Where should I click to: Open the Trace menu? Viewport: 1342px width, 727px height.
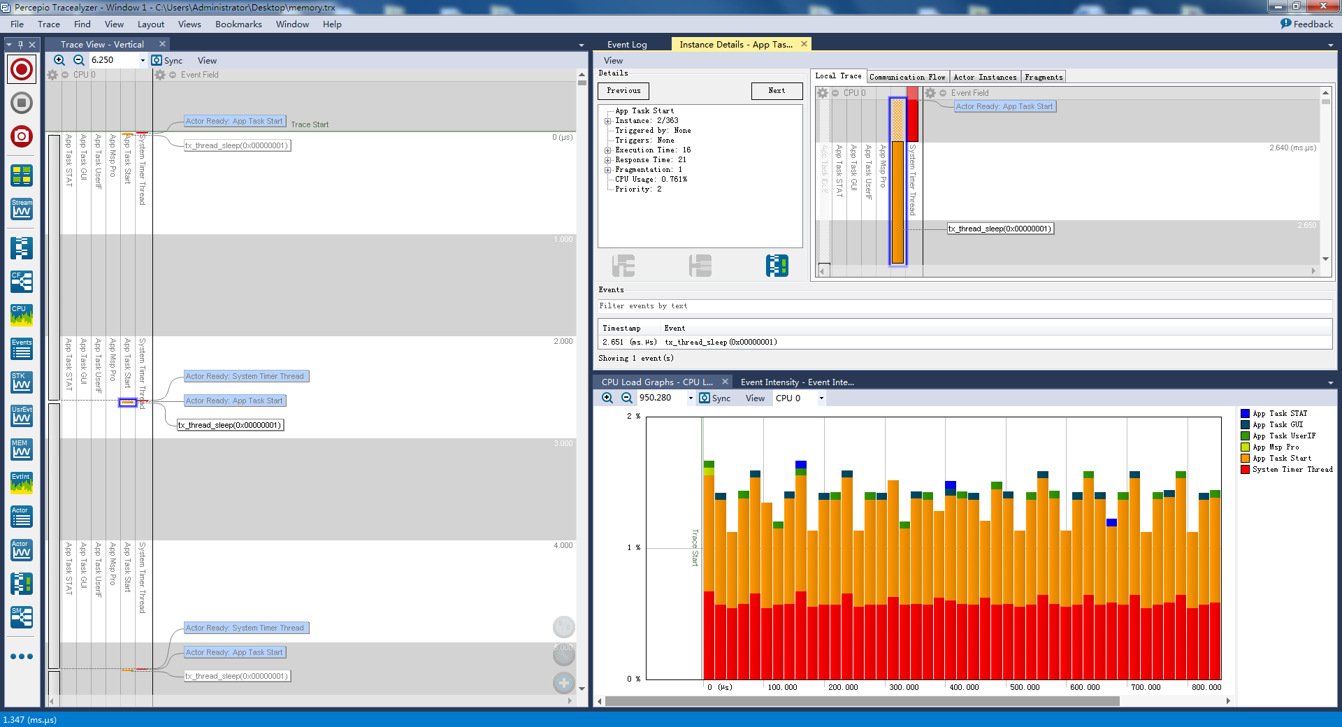[49, 24]
